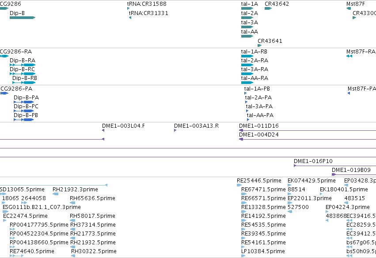Viewport: 376px width, 258px height.
Task: Select the RE25446.5prime EST label
Action: (259, 181)
